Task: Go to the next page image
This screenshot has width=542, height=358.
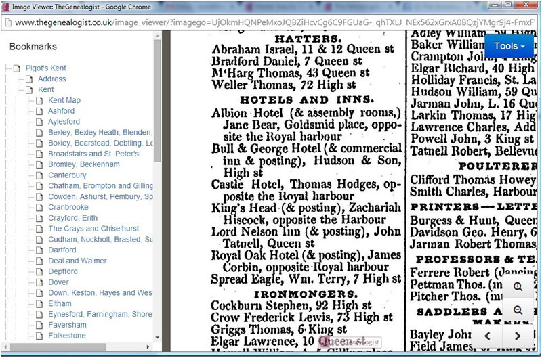Action: click(x=518, y=336)
